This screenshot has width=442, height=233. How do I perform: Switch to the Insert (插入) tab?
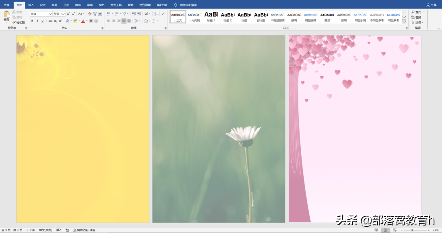[31, 5]
